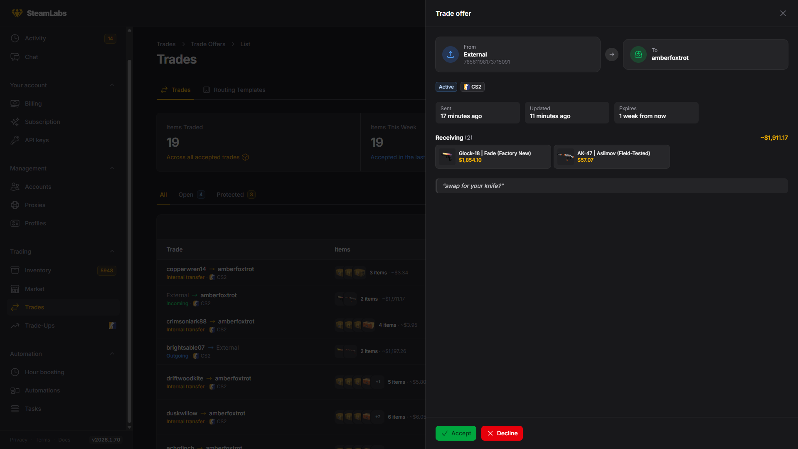
Task: Click the v2026.1.70 version badge
Action: pyautogui.click(x=106, y=440)
